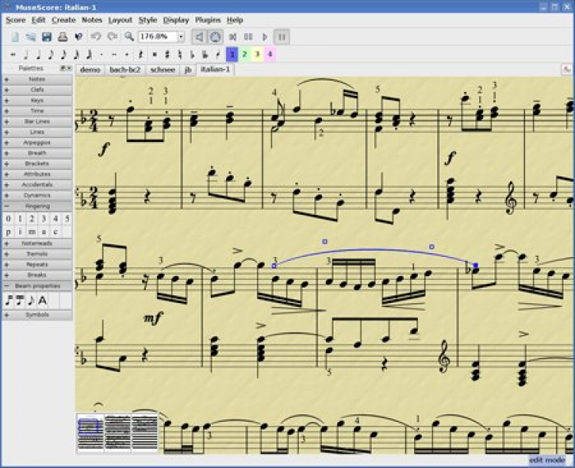The height and width of the screenshot is (468, 575).
Task: Save the score with the floppy disk icon
Action: tap(47, 37)
